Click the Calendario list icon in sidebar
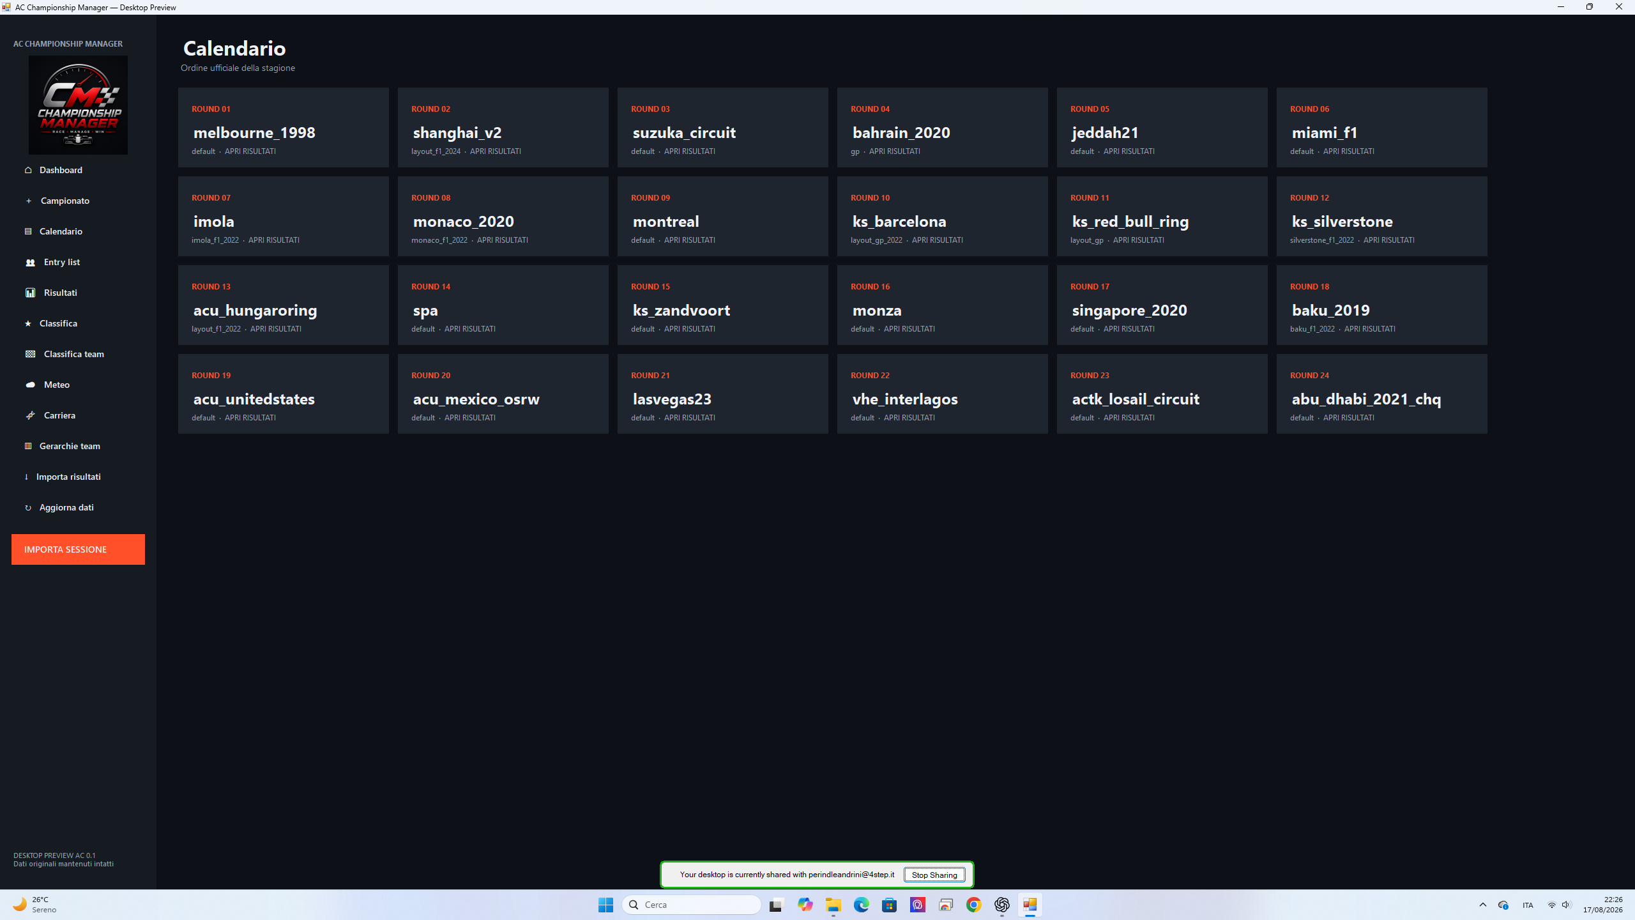Image resolution: width=1635 pixels, height=920 pixels. pyautogui.click(x=28, y=231)
